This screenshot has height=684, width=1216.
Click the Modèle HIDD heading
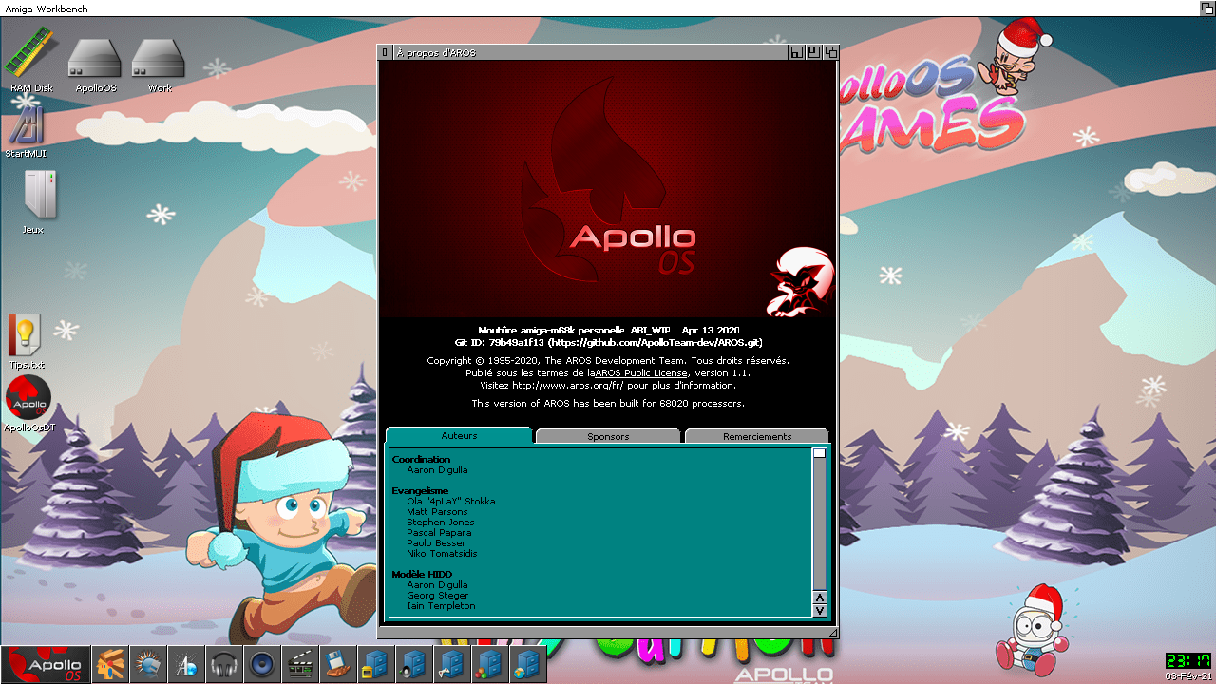[x=424, y=575]
